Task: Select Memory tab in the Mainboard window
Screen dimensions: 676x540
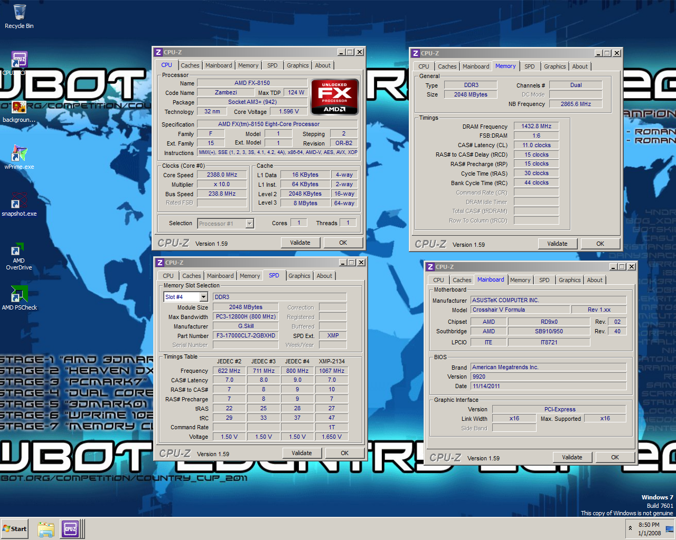Action: tap(520, 280)
